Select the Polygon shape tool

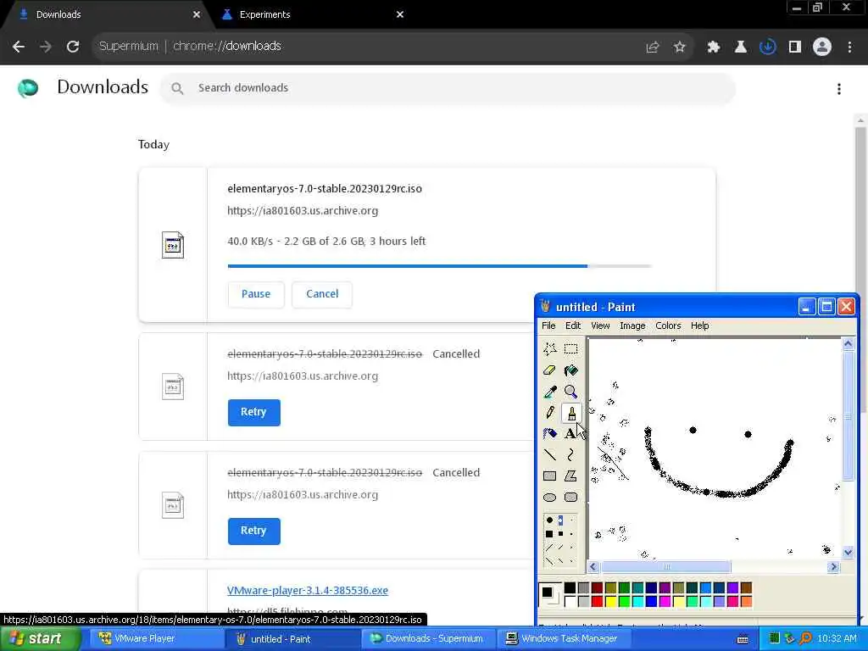pos(570,476)
